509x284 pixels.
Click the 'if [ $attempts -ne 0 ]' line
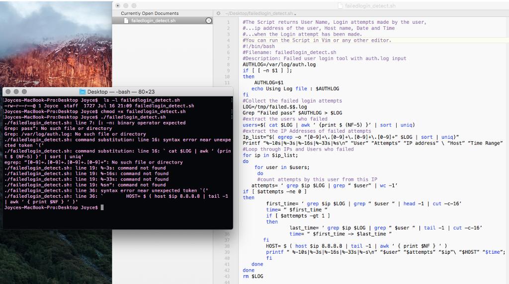pyautogui.click(x=274, y=192)
